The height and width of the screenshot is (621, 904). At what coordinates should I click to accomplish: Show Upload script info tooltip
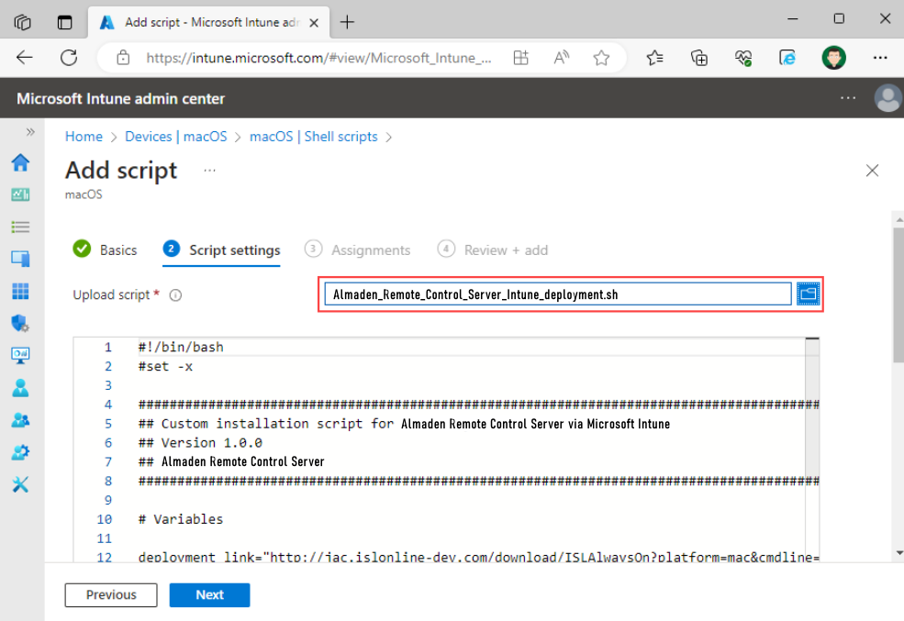pyautogui.click(x=175, y=295)
